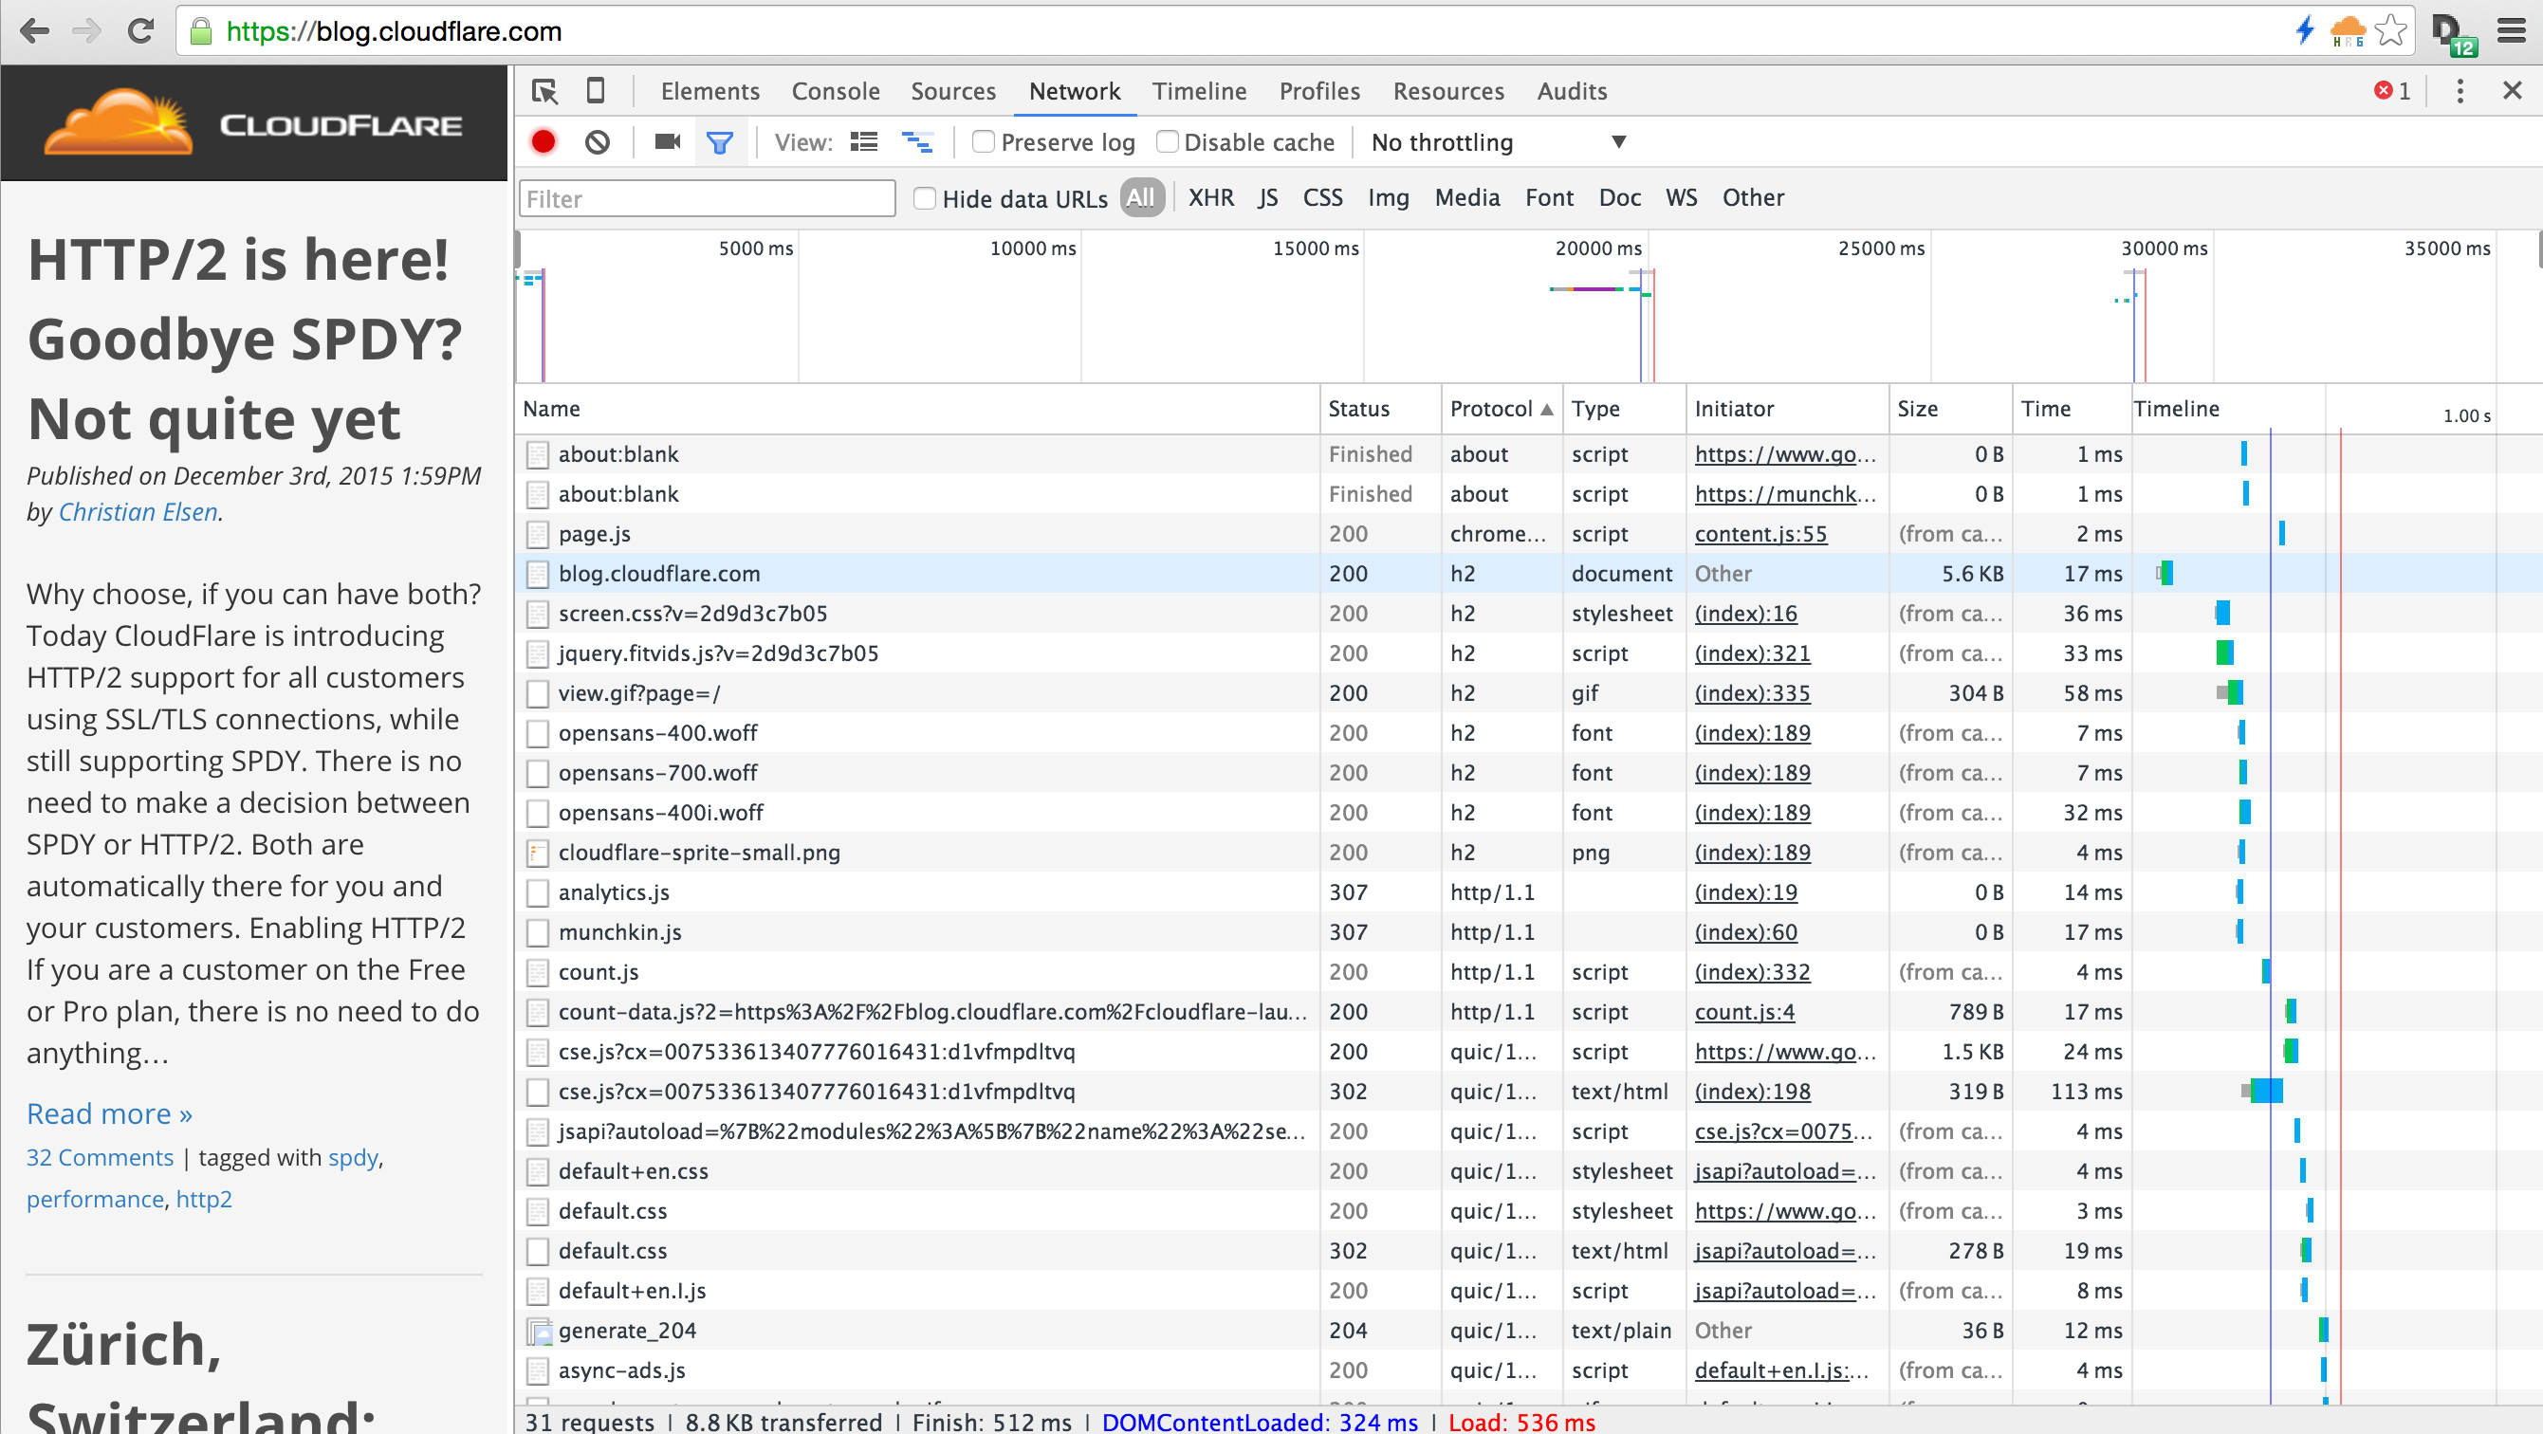Open the extension with badge 12
Viewport: 2543px width, 1434px height.
(2454, 34)
